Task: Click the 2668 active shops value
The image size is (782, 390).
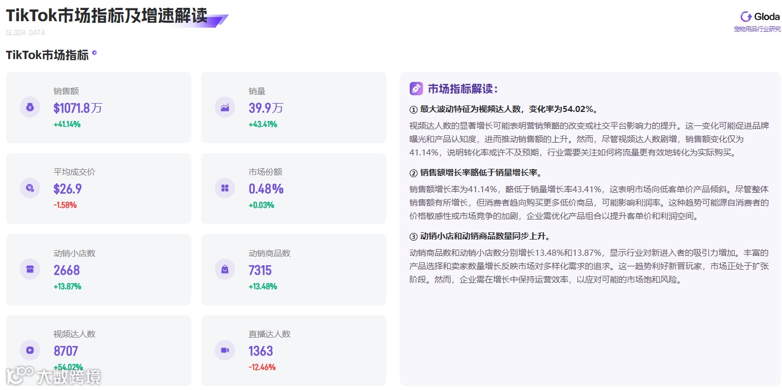Action: (x=67, y=270)
